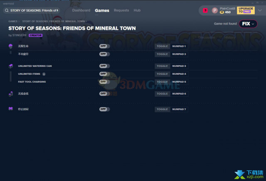The image size is (266, 181).
Task: Enable Unlimited Items switch
Action: tap(104, 74)
